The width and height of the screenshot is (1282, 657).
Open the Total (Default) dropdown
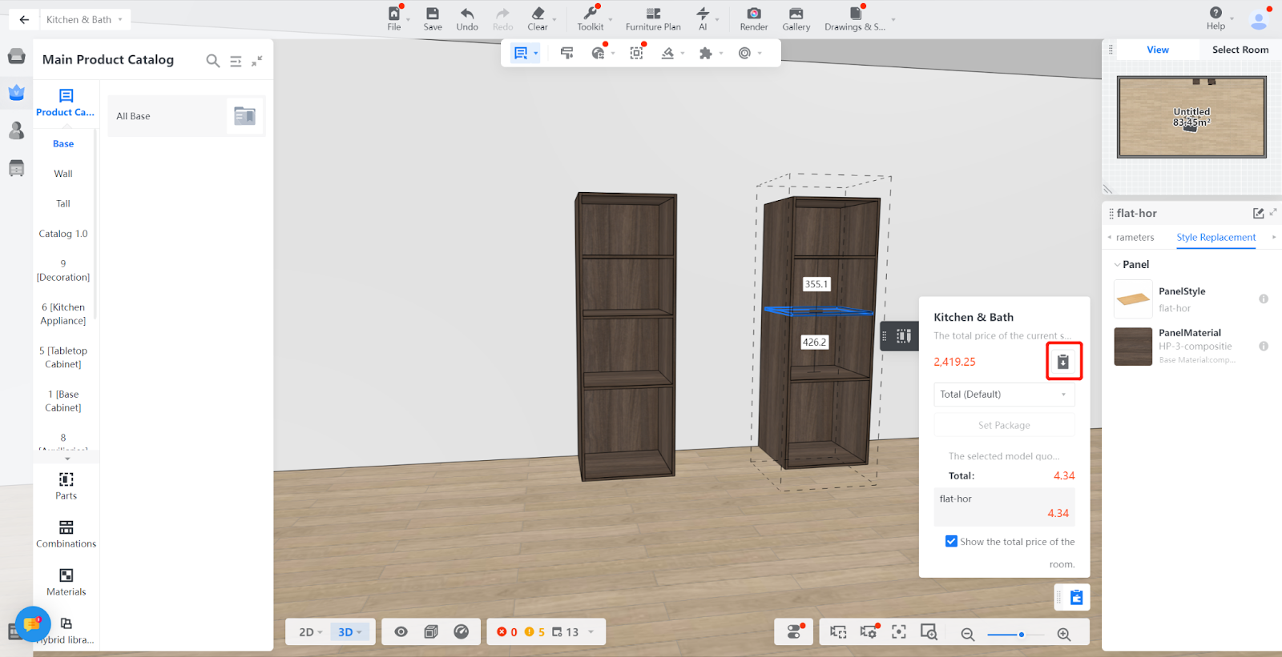[x=1003, y=395]
